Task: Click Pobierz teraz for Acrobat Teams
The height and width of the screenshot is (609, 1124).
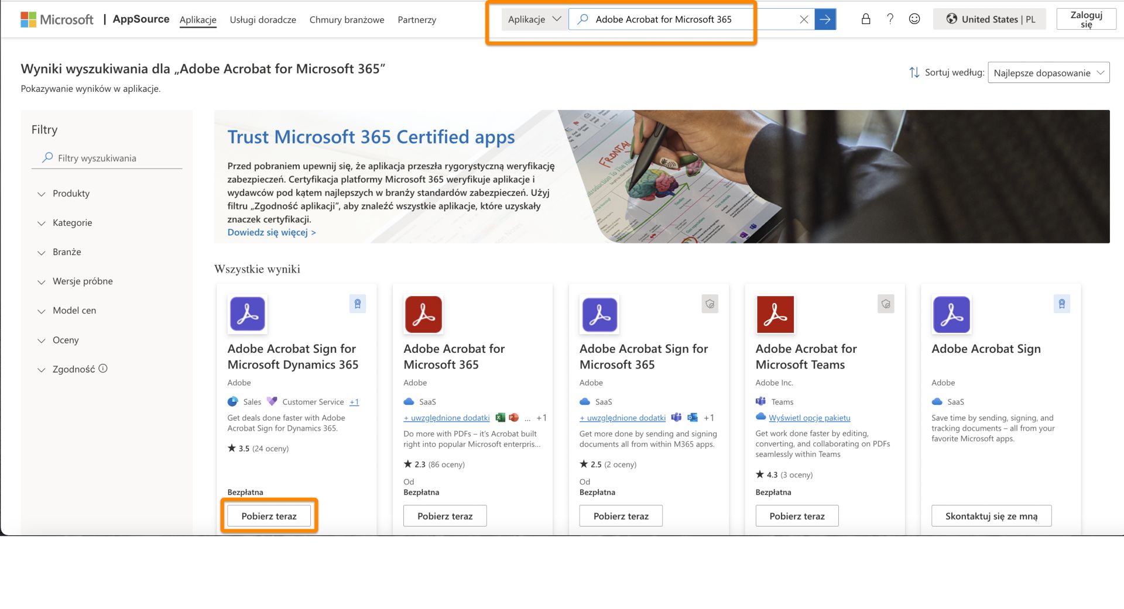Action: [x=797, y=516]
